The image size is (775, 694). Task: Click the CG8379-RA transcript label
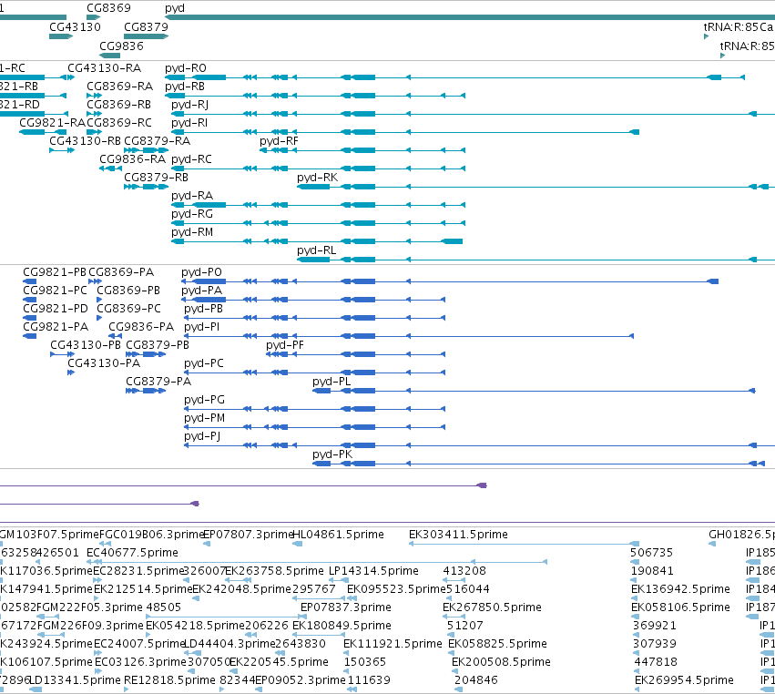158,141
